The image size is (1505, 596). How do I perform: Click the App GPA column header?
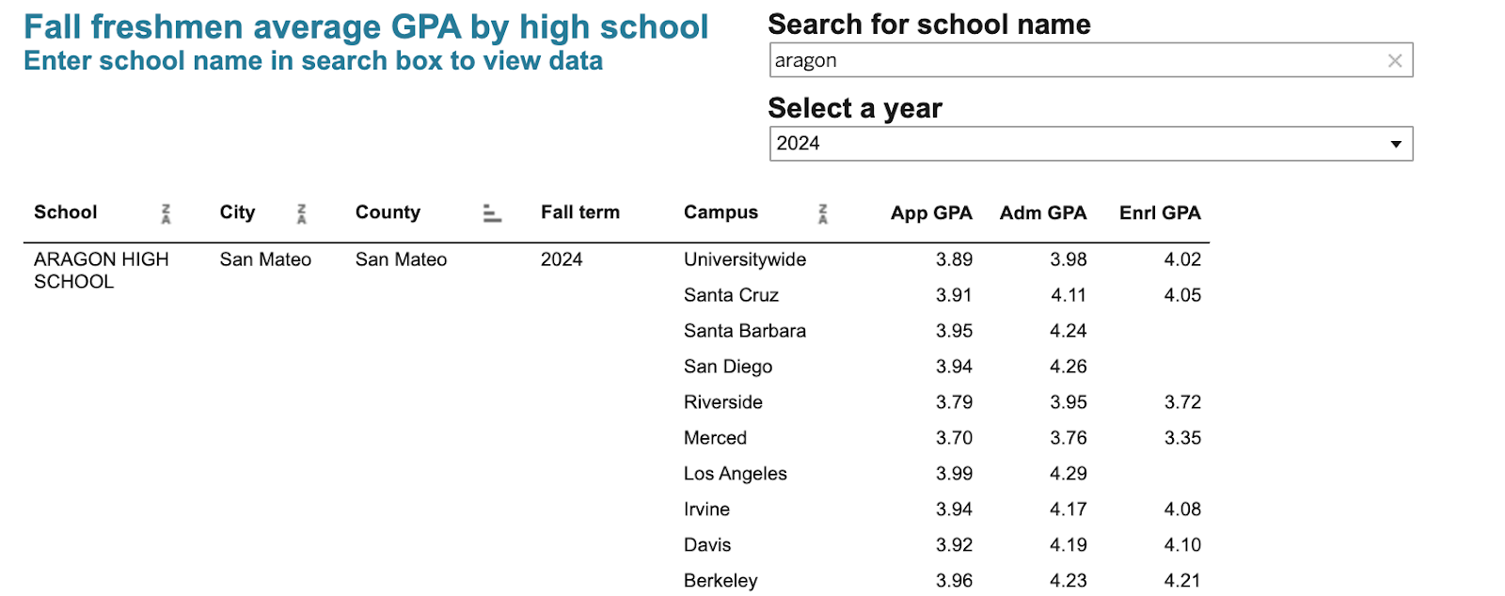tap(930, 213)
